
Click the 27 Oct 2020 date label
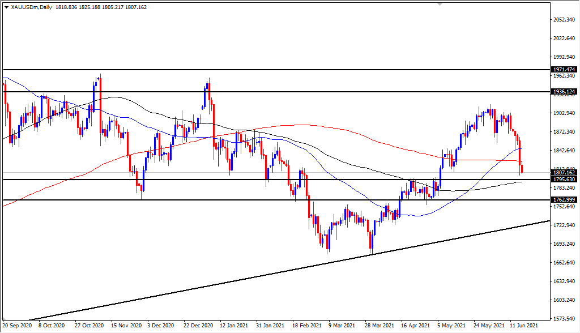click(89, 326)
